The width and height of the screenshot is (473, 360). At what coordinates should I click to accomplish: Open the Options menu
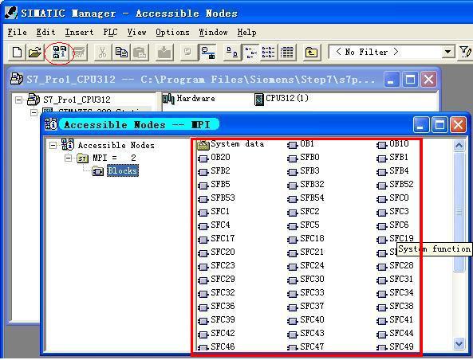tap(172, 32)
